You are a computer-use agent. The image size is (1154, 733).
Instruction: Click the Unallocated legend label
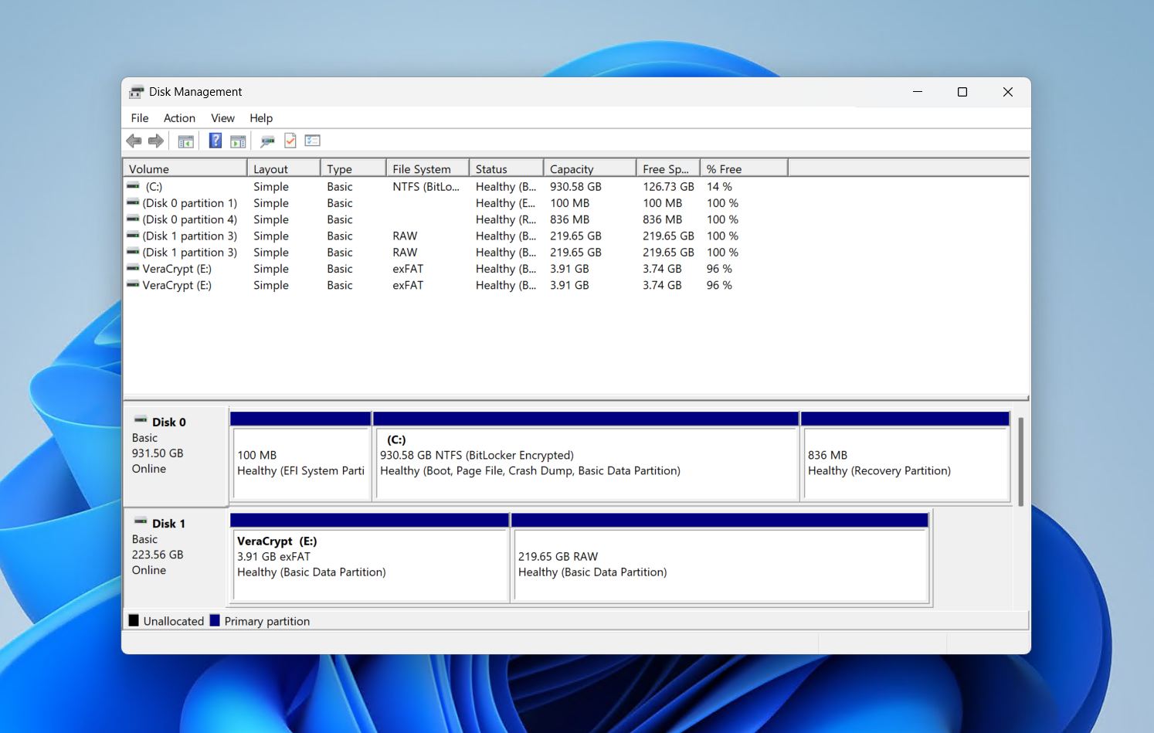174,621
